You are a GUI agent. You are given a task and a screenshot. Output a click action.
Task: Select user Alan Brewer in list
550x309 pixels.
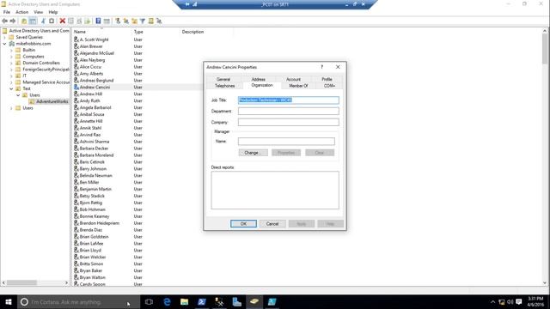click(91, 46)
